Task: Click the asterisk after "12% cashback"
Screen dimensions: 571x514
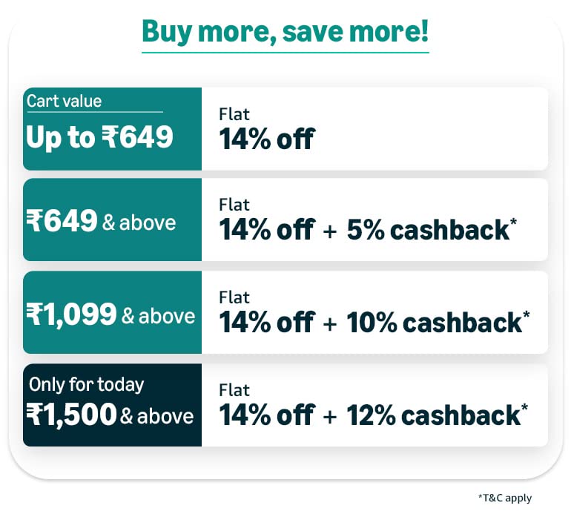Action: pos(525,407)
